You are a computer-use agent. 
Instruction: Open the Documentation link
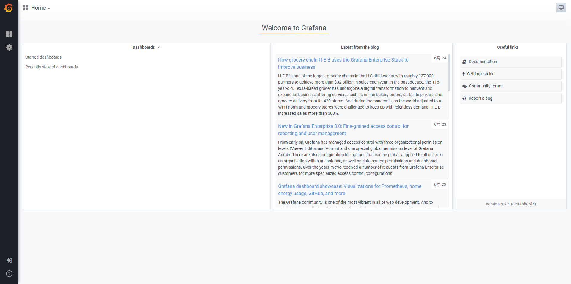511,62
